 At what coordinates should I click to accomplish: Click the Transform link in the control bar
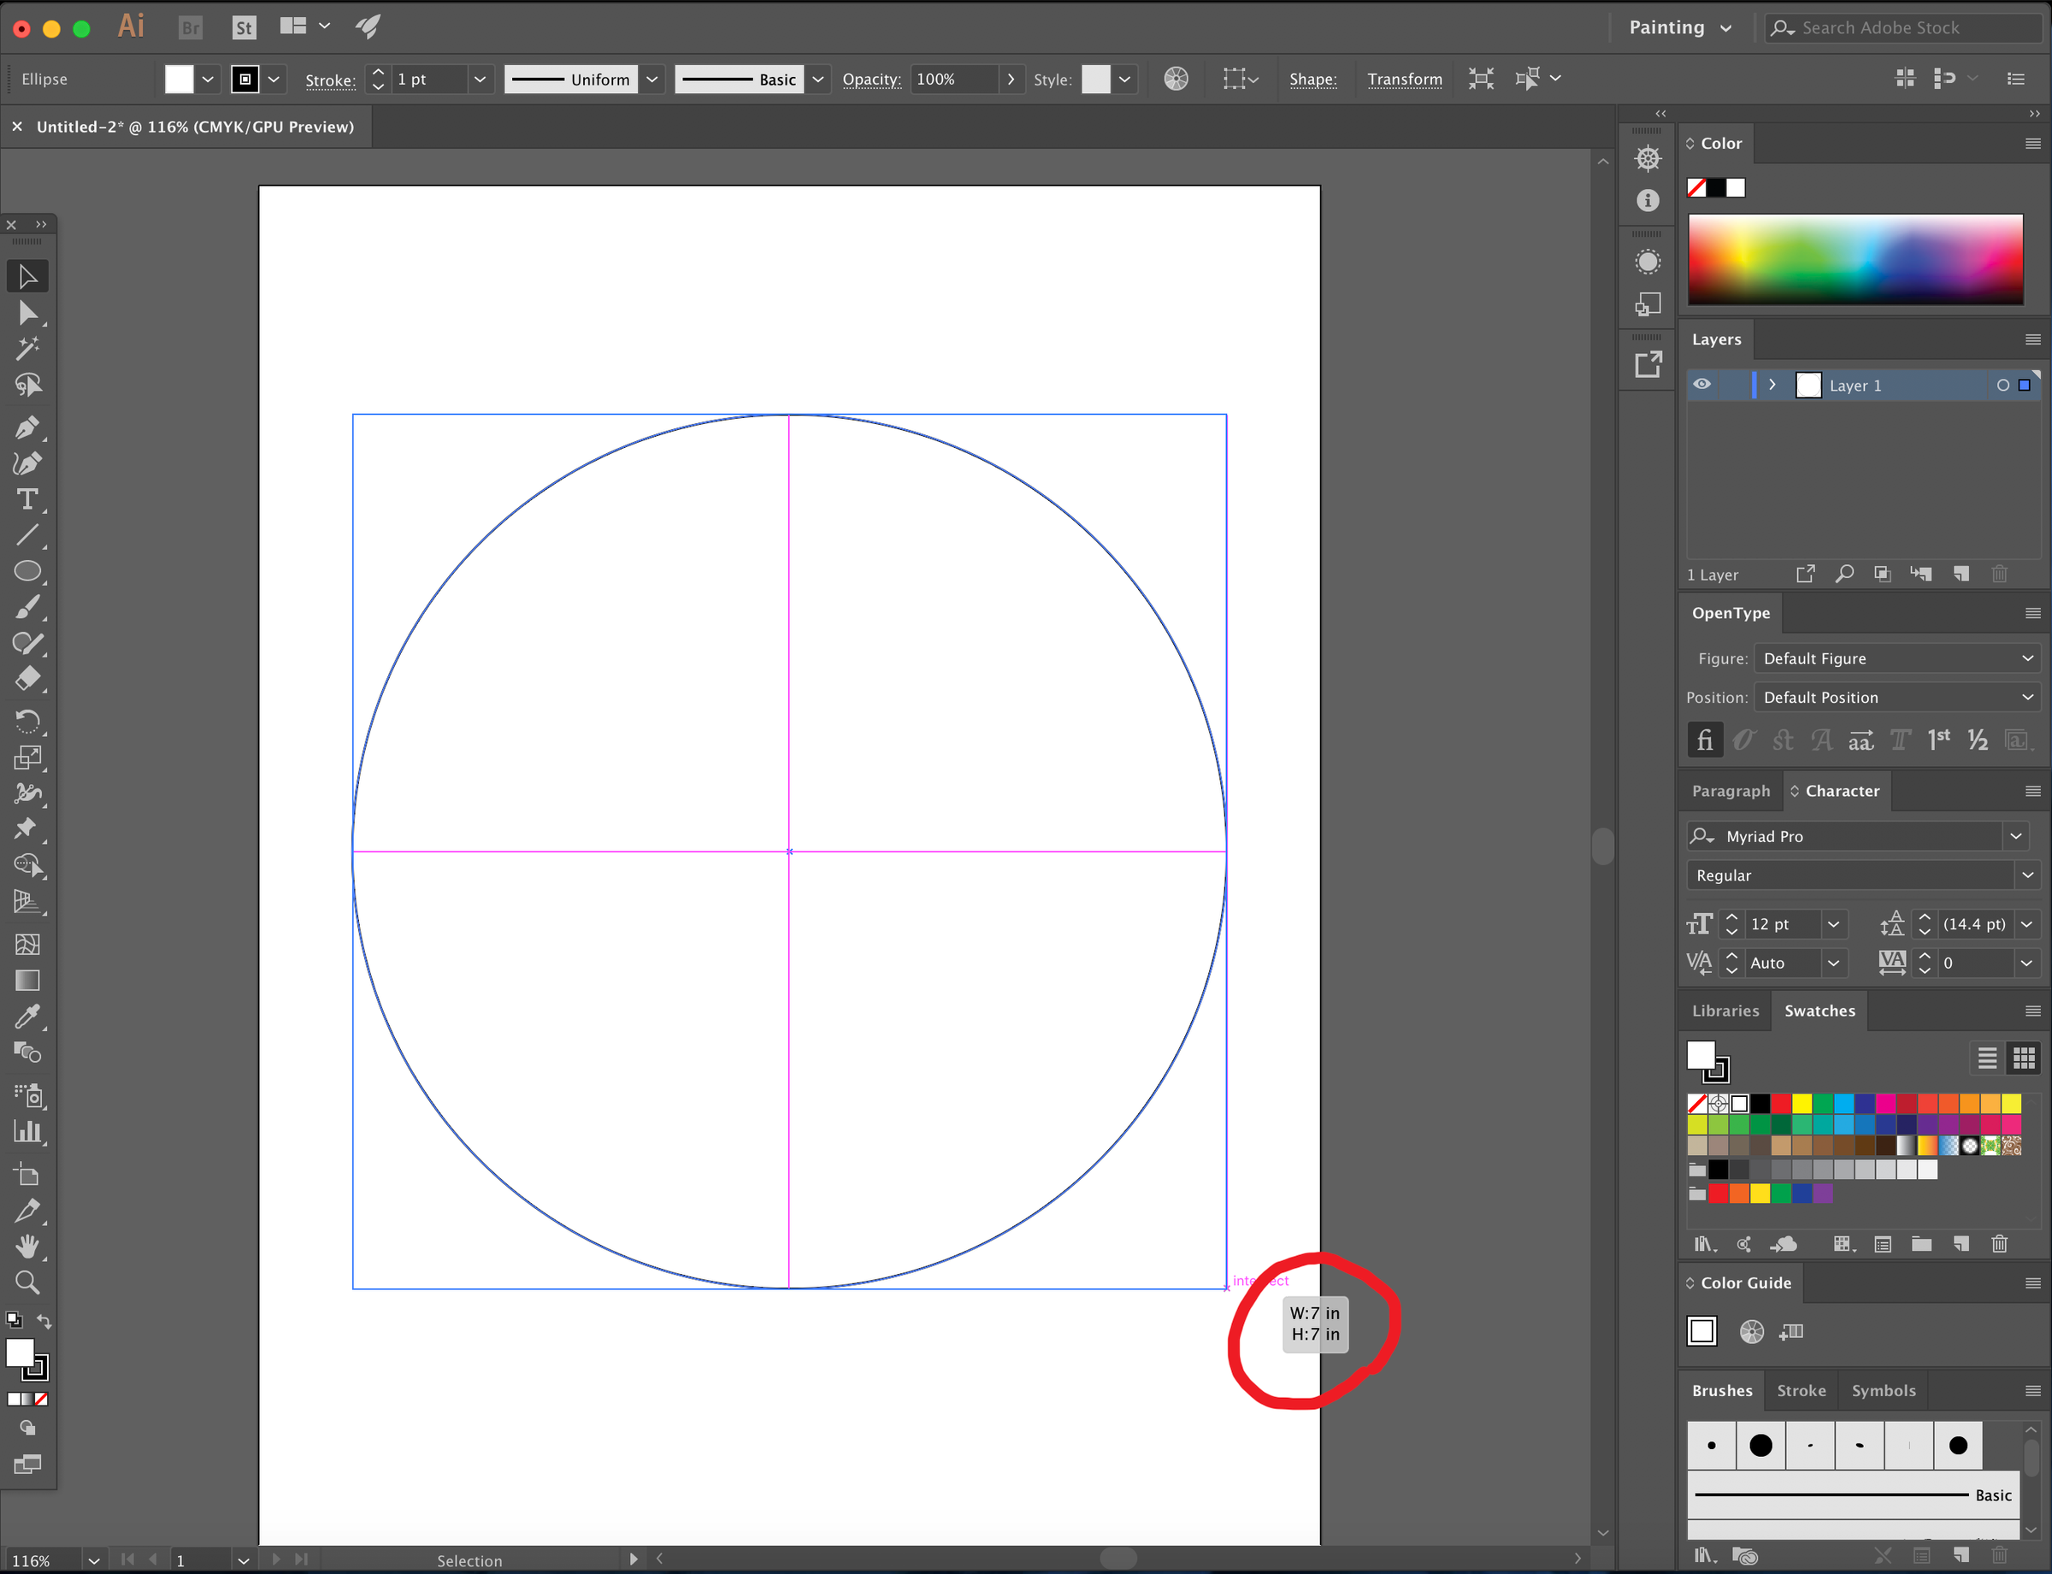(1404, 79)
